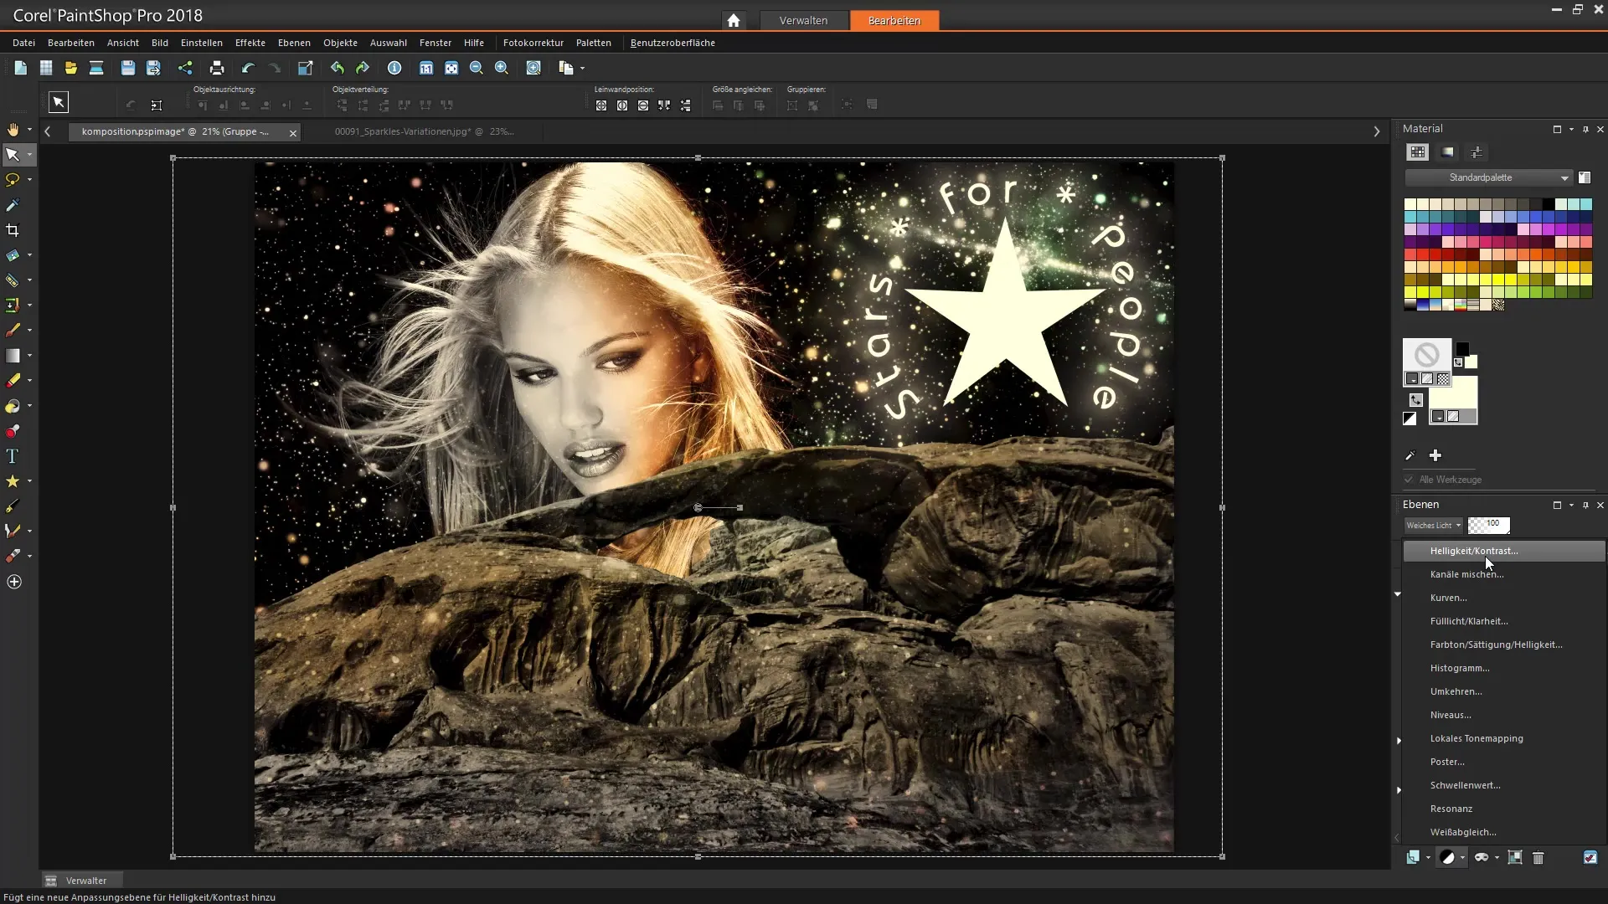Select the Paint Brush tool
This screenshot has height=904, width=1608.
[13, 331]
